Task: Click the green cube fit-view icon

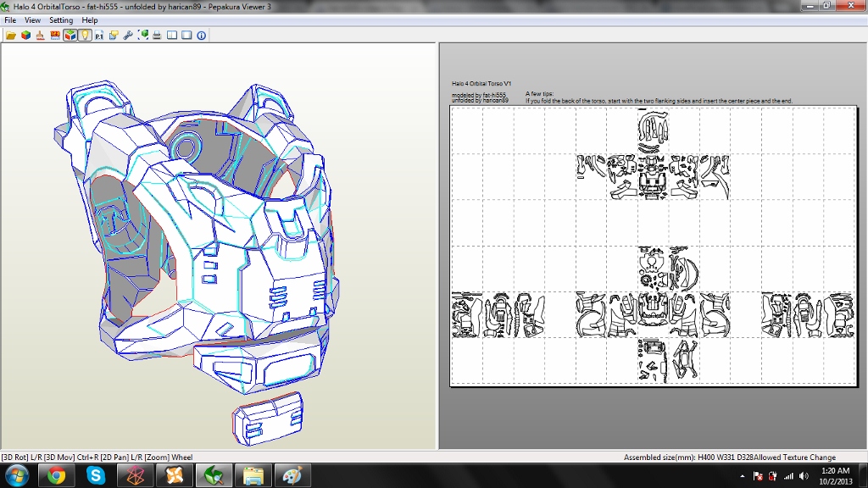Action: 142,36
